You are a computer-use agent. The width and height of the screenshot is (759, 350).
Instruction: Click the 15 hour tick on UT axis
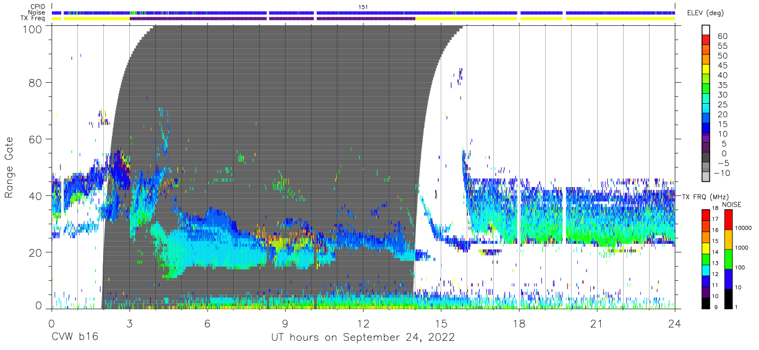[x=441, y=323]
